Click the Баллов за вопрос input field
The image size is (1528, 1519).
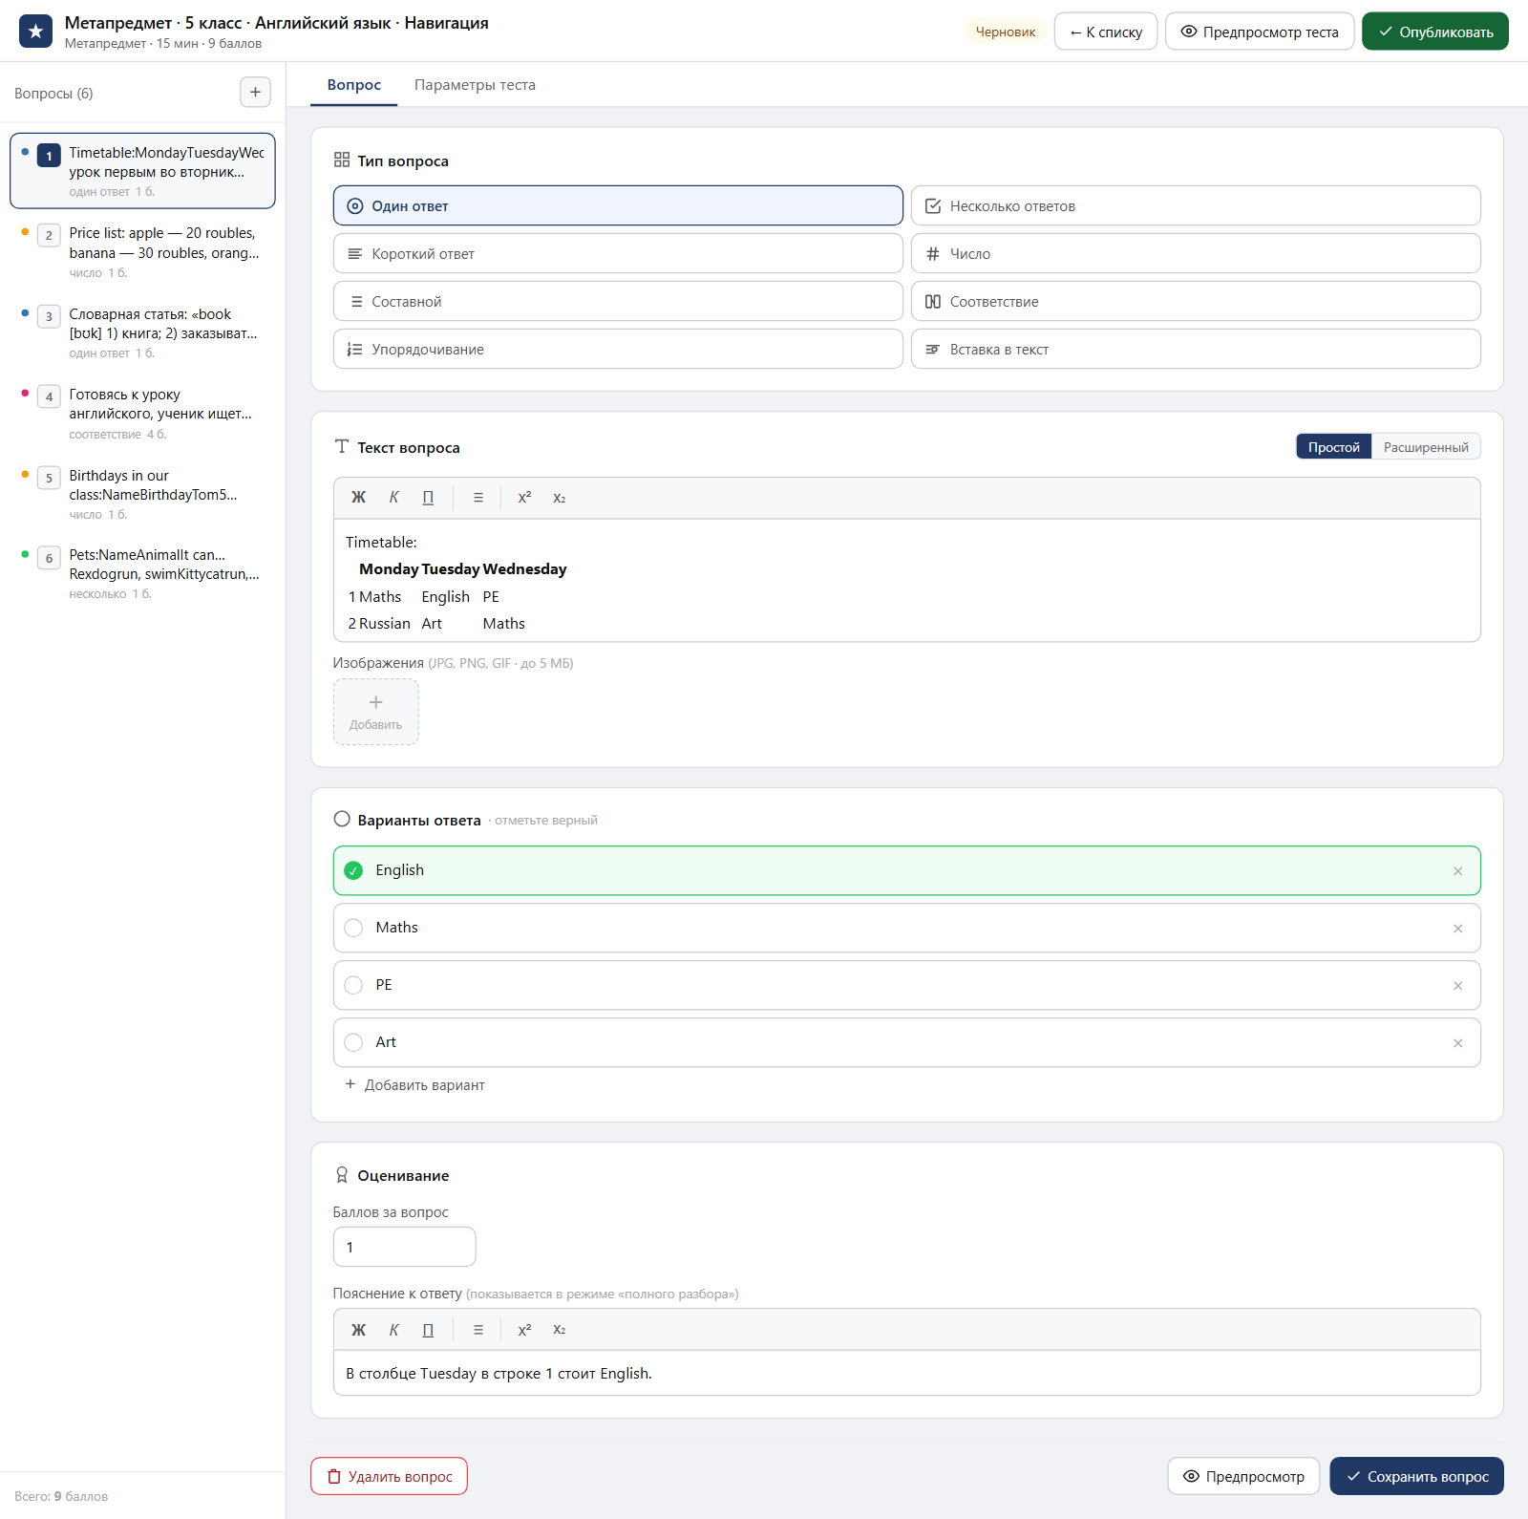click(404, 1247)
